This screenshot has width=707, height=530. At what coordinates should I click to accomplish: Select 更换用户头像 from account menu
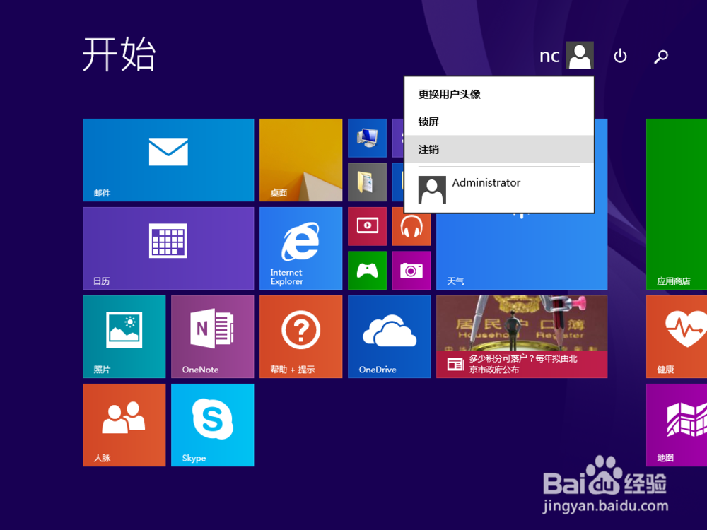click(499, 94)
